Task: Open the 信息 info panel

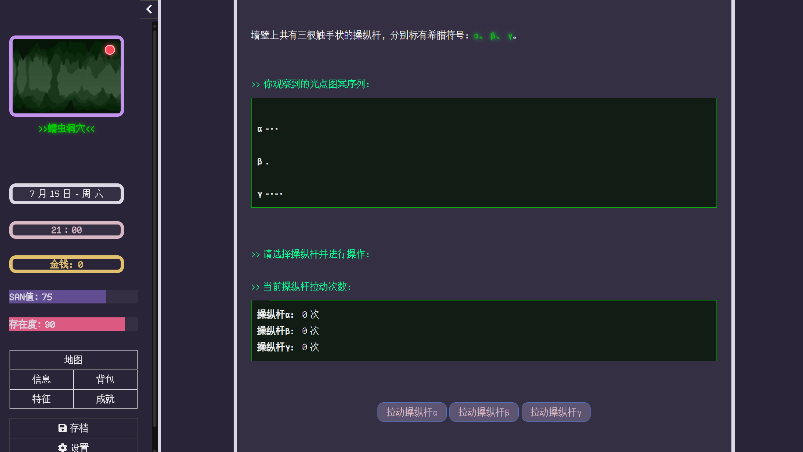Action: tap(41, 379)
